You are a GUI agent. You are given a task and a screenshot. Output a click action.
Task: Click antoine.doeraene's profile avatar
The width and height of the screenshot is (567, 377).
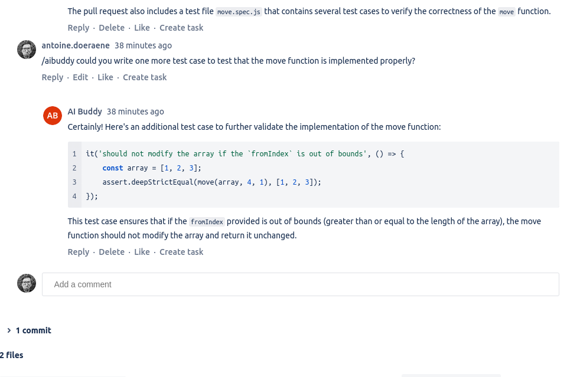(x=27, y=50)
